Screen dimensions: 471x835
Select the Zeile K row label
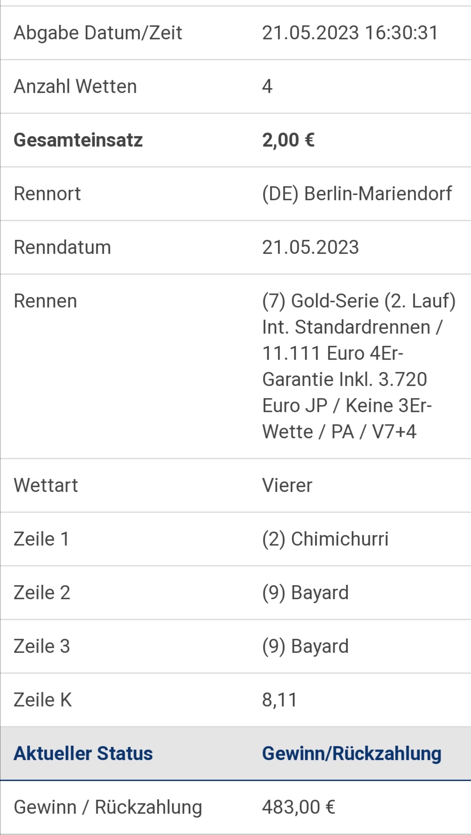tap(43, 700)
